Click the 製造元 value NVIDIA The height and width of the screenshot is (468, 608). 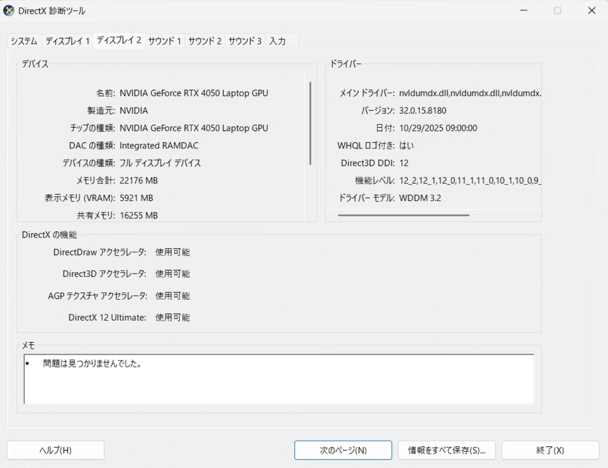pyautogui.click(x=134, y=111)
